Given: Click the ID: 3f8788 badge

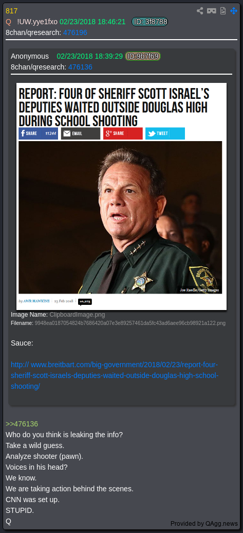Looking at the screenshot, I should [149, 22].
